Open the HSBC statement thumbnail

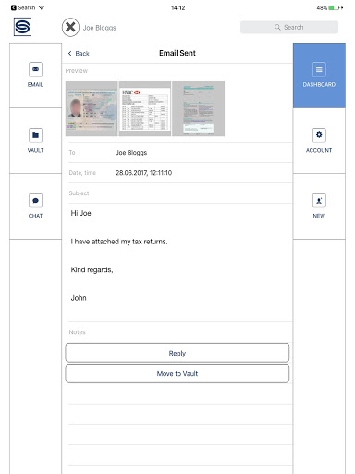[x=145, y=108]
